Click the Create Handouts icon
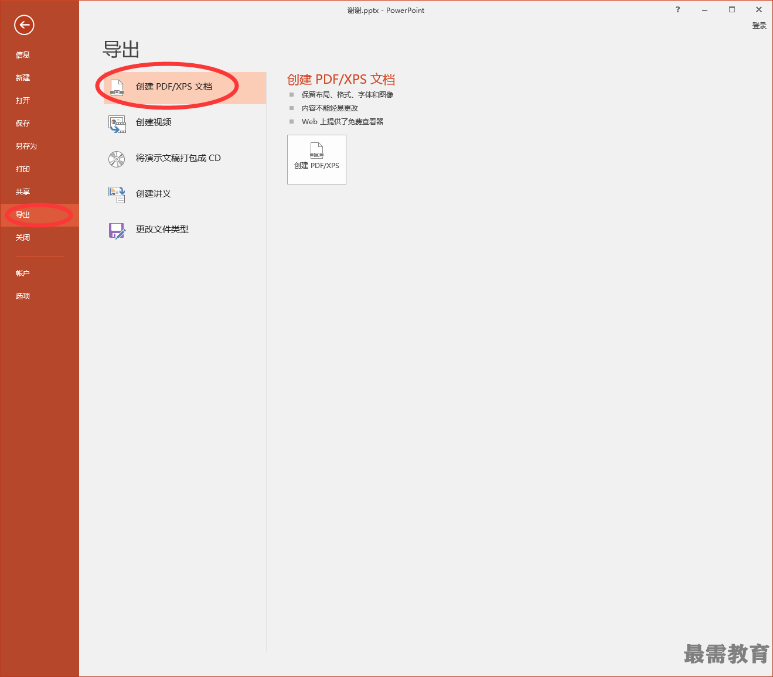773x677 pixels. tap(117, 194)
